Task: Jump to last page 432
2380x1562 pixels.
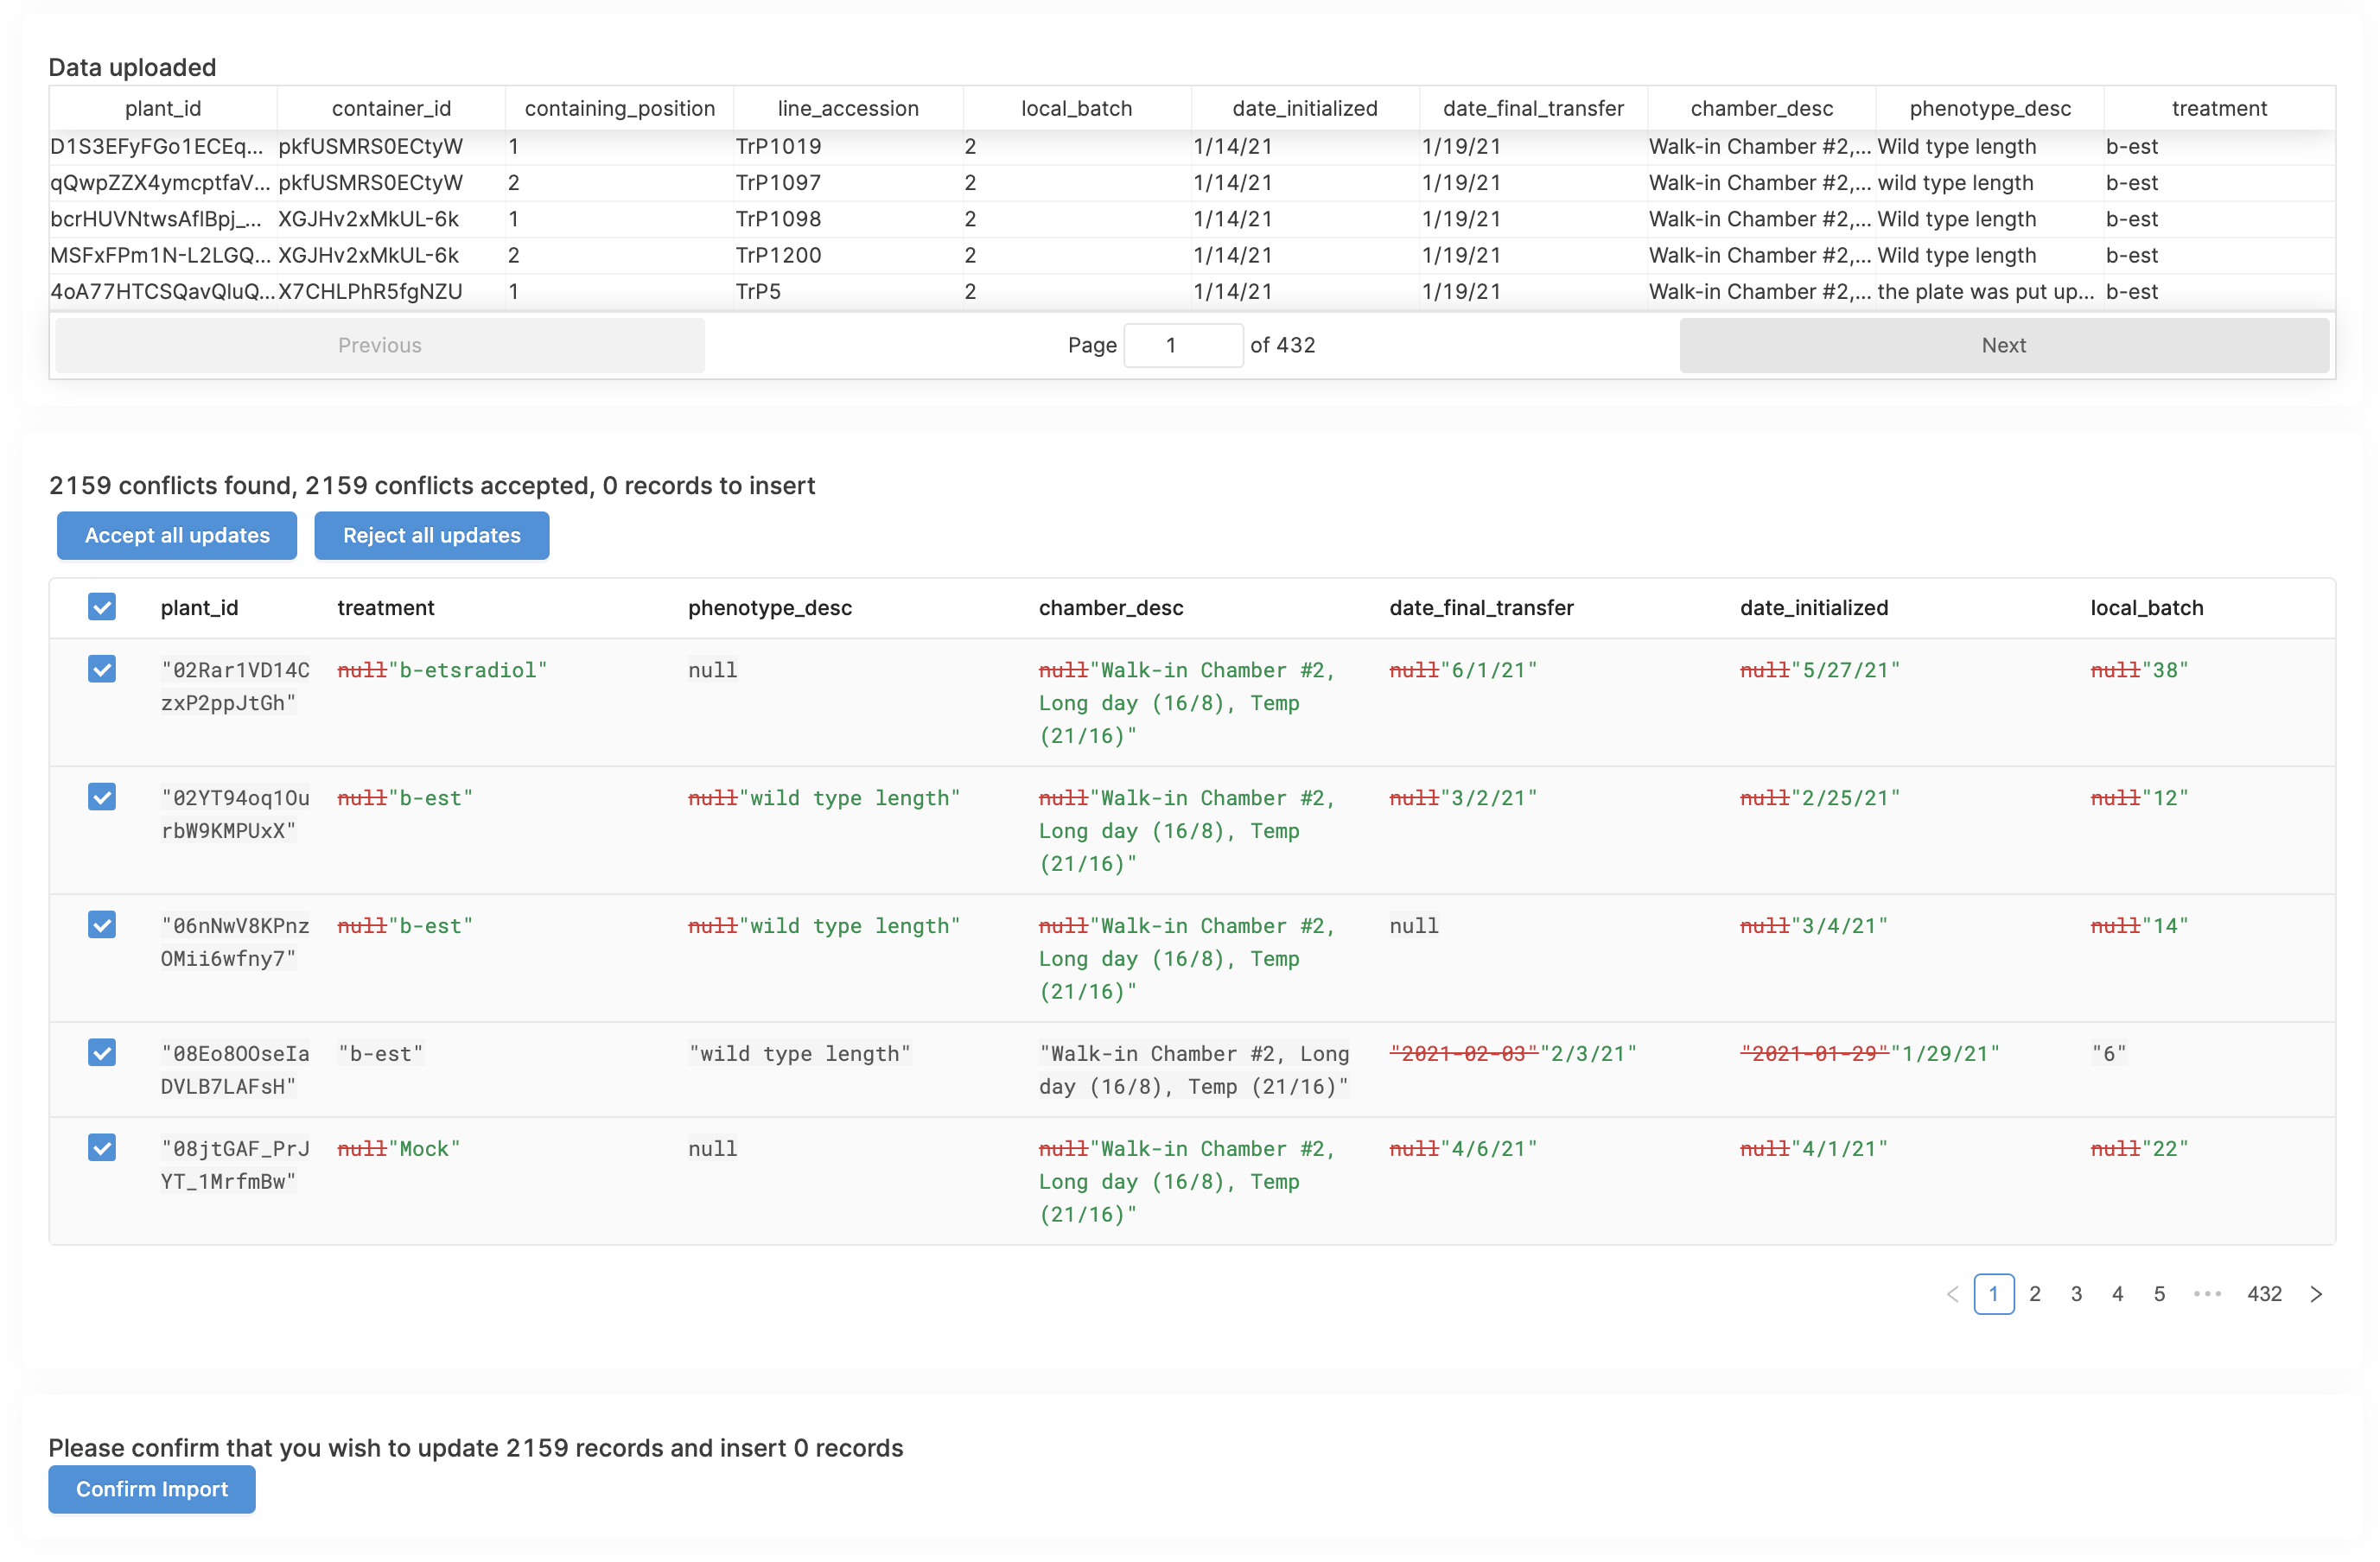Action: point(2264,1294)
